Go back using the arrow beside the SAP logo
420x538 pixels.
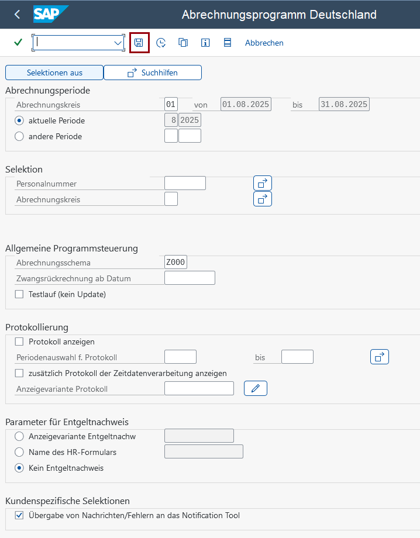pos(17,15)
